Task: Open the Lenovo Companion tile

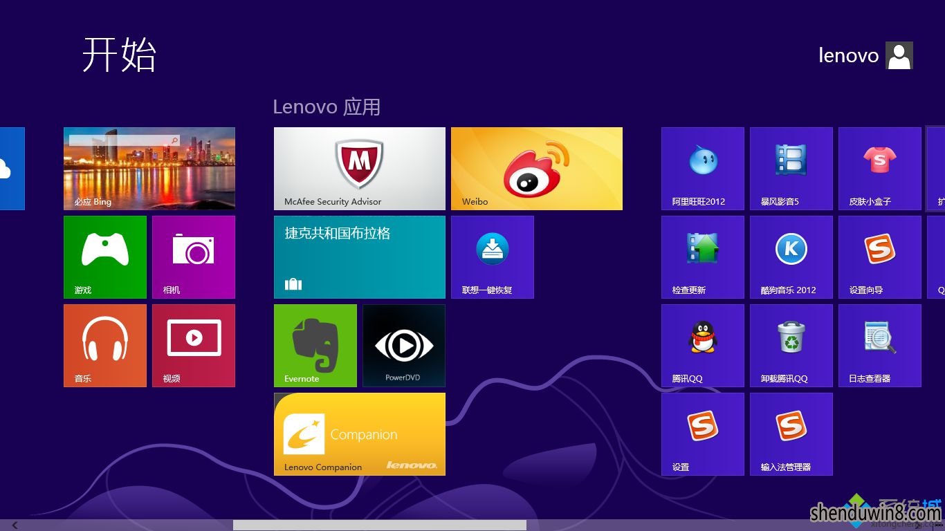Action: [x=360, y=434]
